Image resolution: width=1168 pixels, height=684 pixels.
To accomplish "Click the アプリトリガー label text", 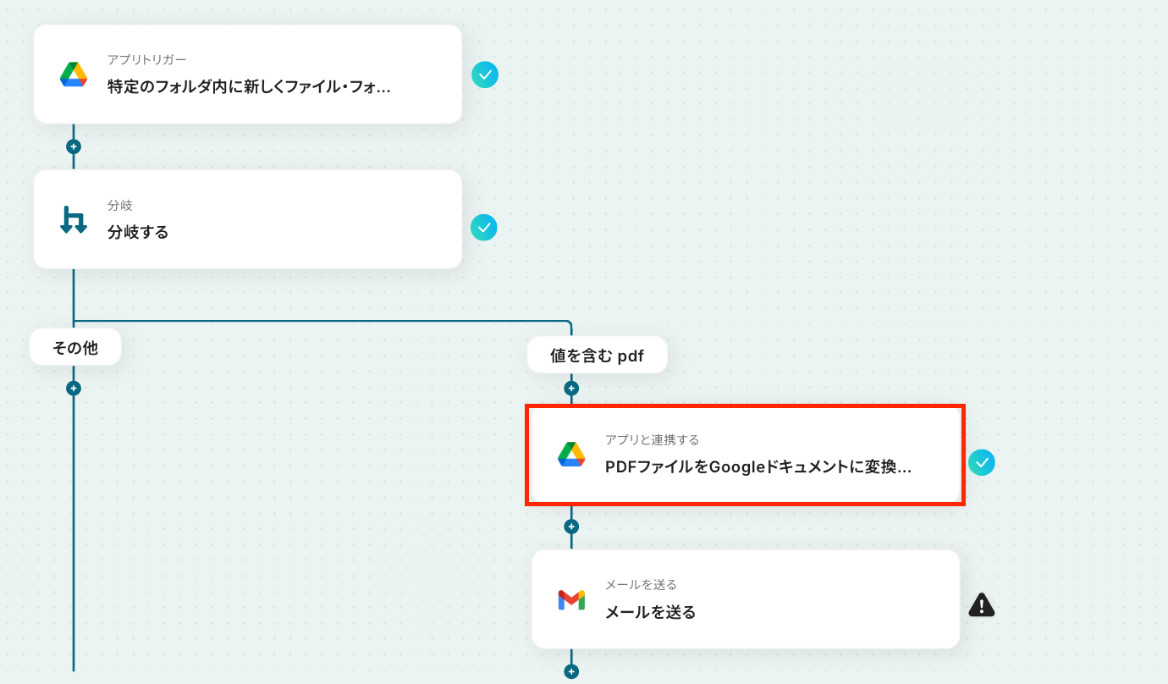I will click(x=146, y=60).
